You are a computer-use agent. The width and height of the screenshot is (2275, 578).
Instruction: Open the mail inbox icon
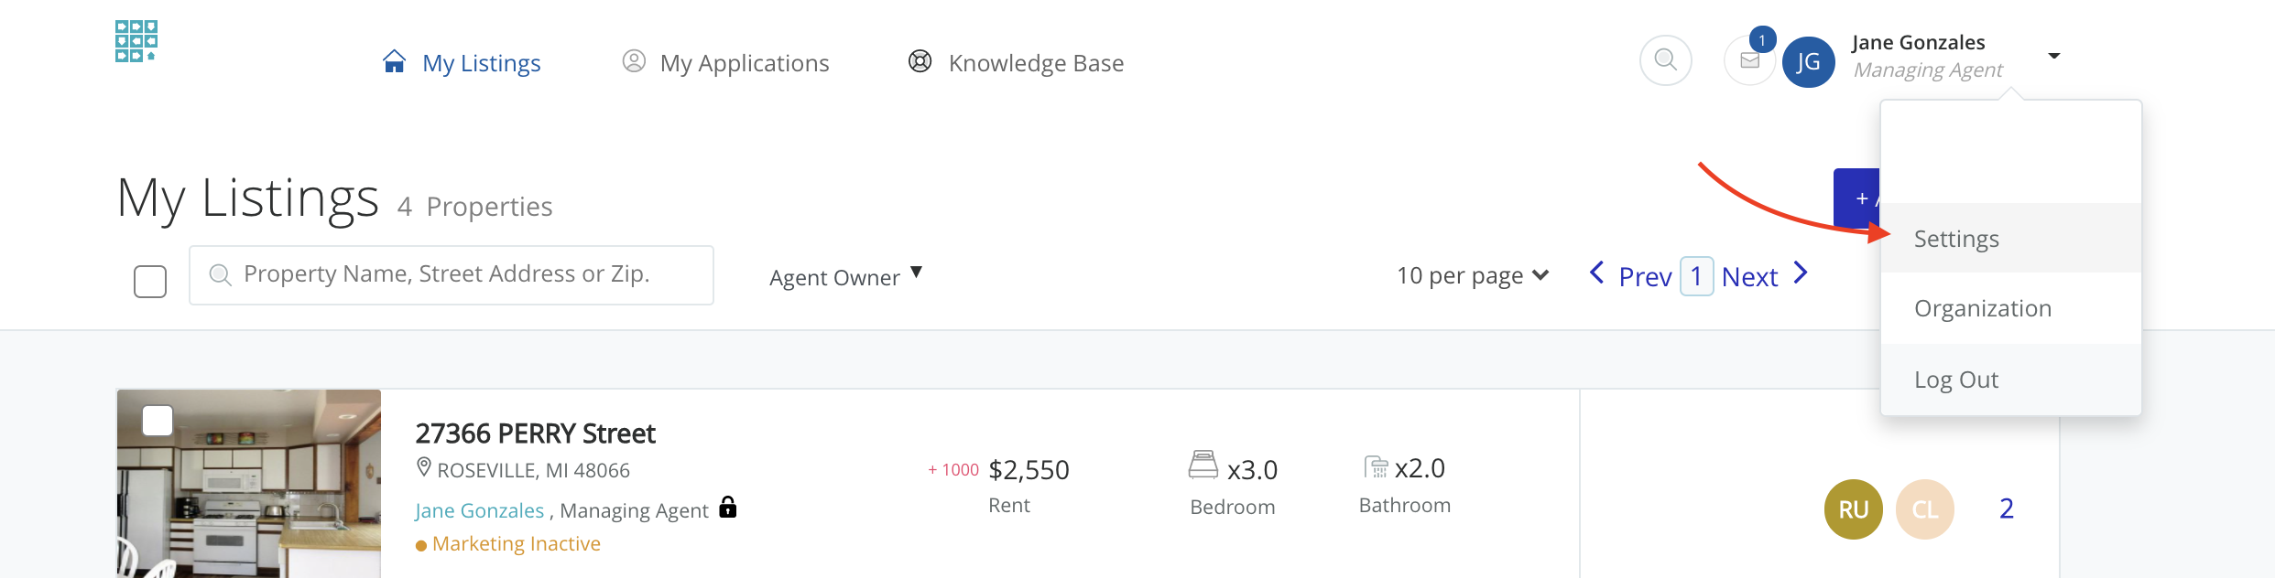(x=1749, y=61)
